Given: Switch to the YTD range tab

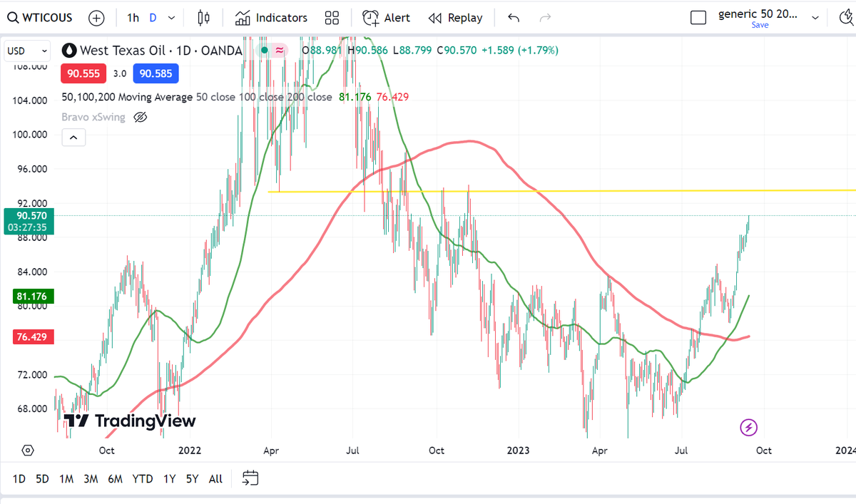Looking at the screenshot, I should 142,478.
